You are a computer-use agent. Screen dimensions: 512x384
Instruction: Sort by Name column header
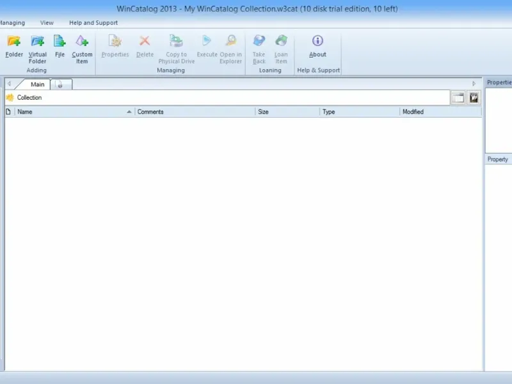coord(74,111)
